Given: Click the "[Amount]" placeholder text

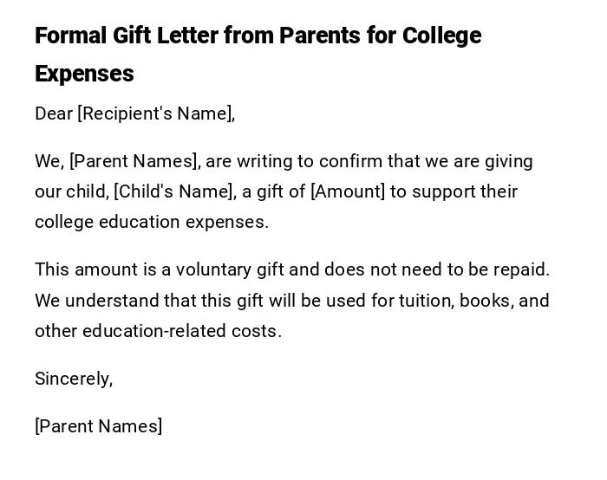Looking at the screenshot, I should [x=347, y=191].
